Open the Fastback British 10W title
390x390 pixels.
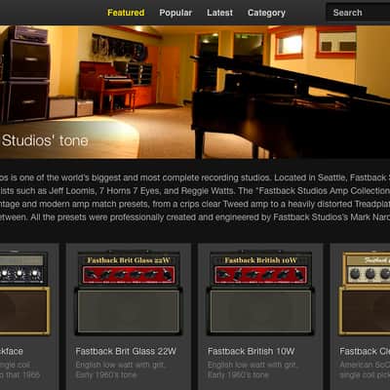pos(252,351)
